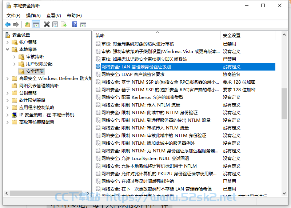
Task: Expand the 用户权限分配 node arrow
Action: coord(14,64)
